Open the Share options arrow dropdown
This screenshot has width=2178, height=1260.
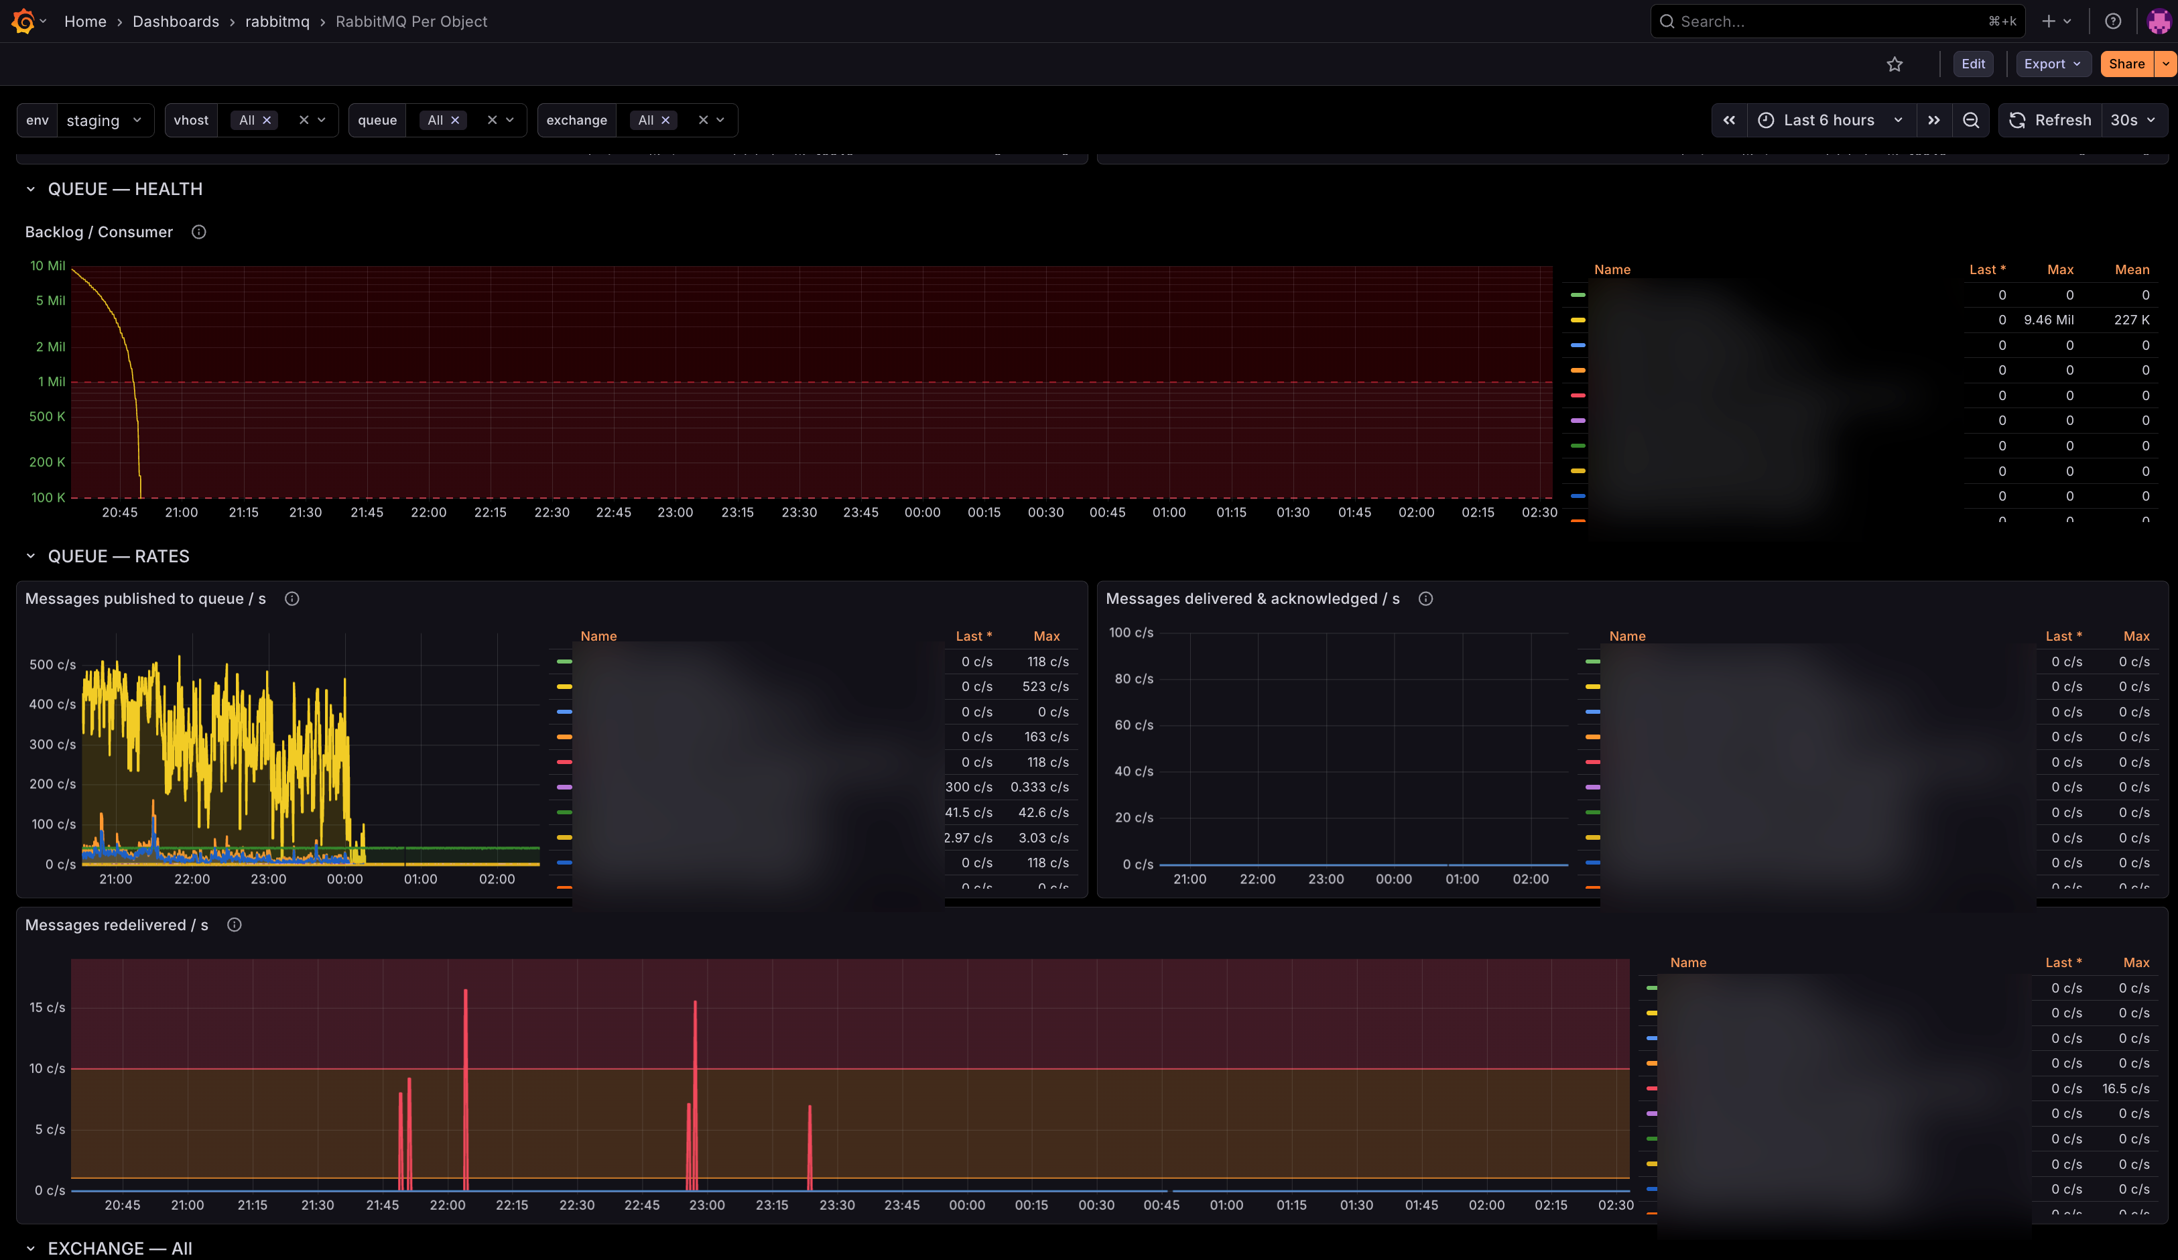(x=2166, y=64)
